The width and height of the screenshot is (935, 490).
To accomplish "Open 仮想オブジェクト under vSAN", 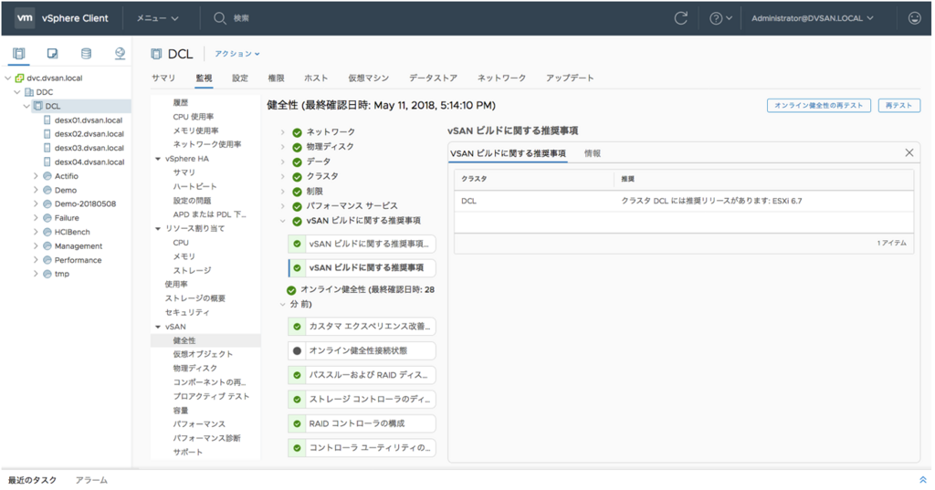I will 203,354.
